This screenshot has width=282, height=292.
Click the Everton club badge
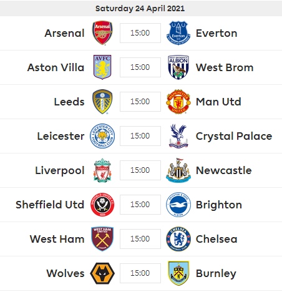point(178,33)
